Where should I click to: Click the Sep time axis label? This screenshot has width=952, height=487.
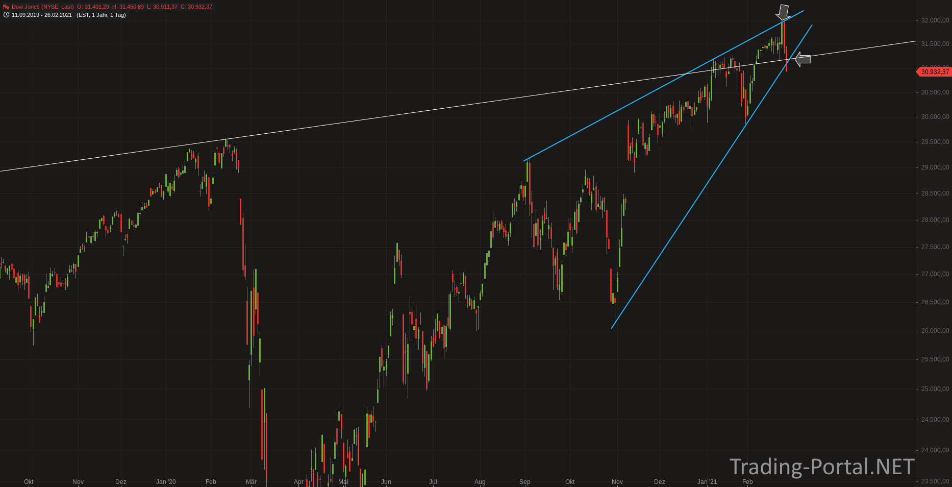(525, 482)
